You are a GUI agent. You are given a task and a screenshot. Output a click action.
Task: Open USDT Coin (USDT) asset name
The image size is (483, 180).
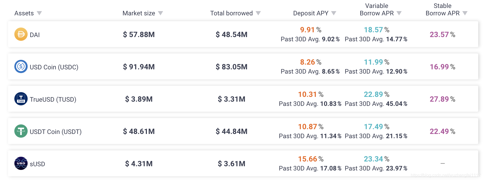pyautogui.click(x=56, y=132)
